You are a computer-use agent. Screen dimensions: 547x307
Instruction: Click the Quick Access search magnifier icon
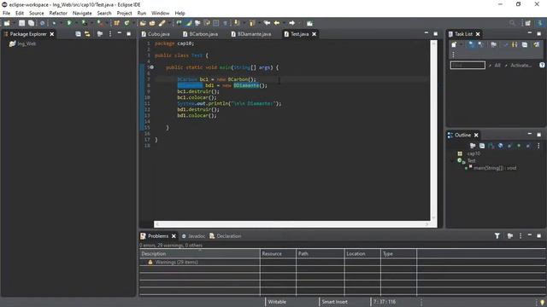pyautogui.click(x=512, y=23)
